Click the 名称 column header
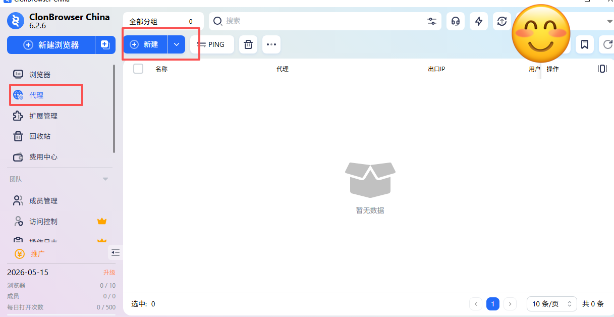 (161, 69)
